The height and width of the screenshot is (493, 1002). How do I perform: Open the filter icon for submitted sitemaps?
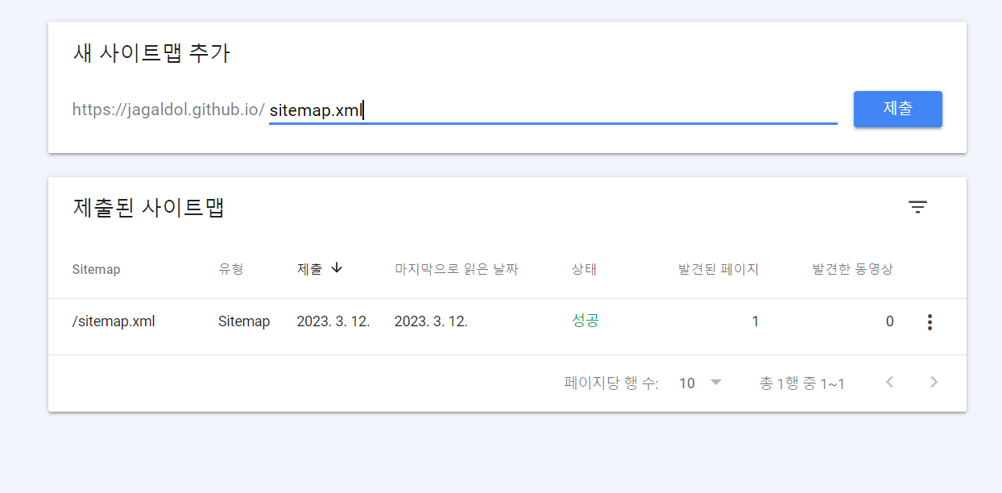click(x=917, y=207)
